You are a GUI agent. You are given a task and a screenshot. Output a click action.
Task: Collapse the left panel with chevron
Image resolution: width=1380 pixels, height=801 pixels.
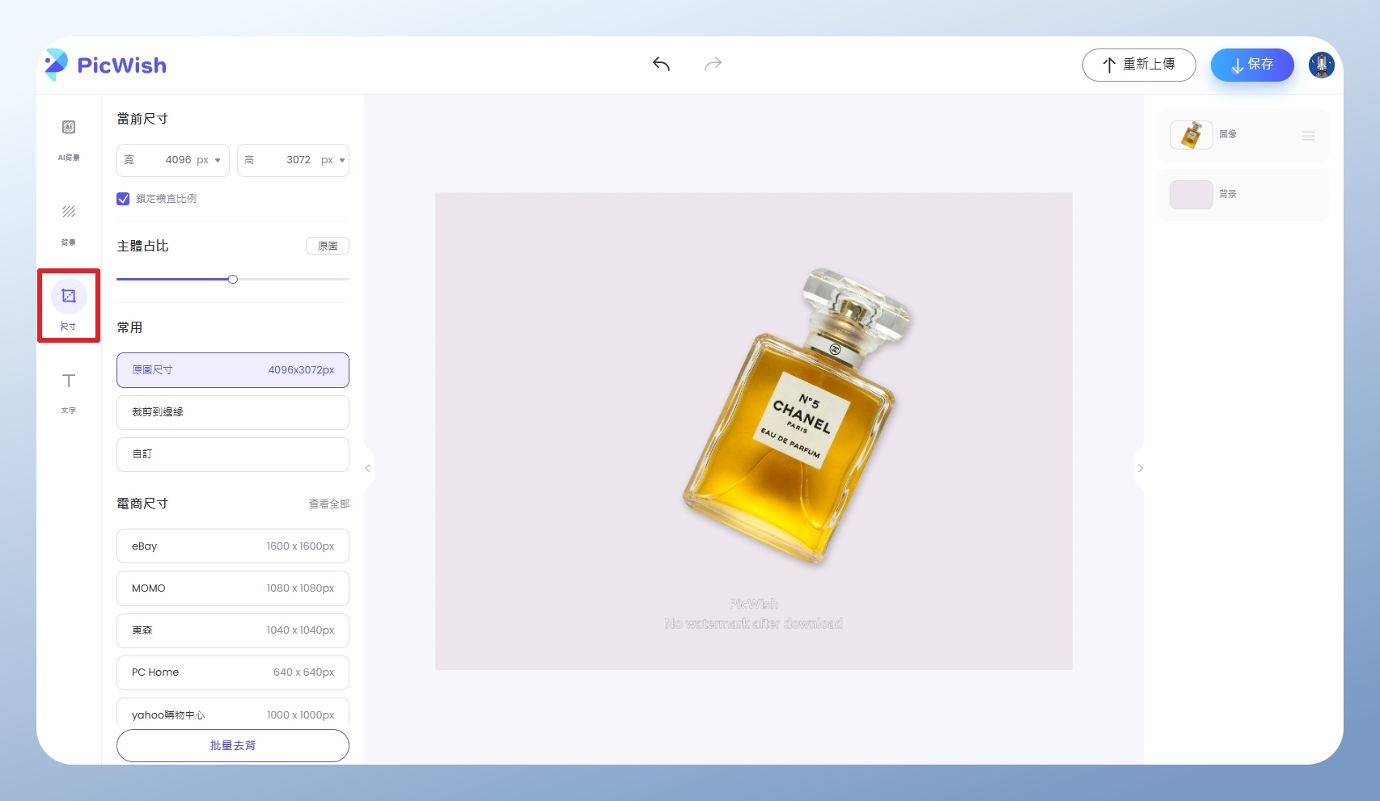tap(368, 468)
